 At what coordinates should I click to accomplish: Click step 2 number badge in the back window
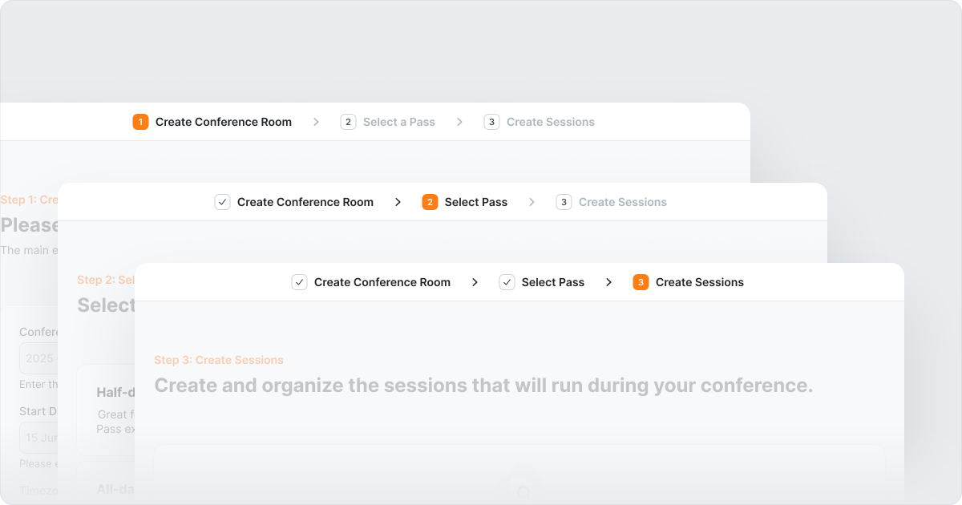click(348, 122)
